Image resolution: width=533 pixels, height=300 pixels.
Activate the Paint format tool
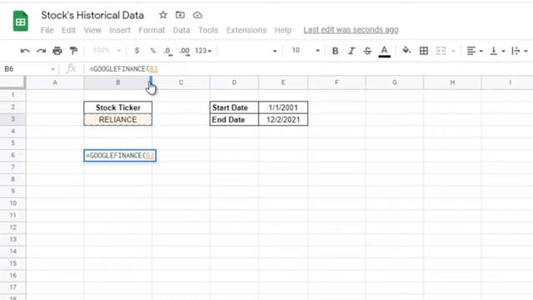[73, 51]
